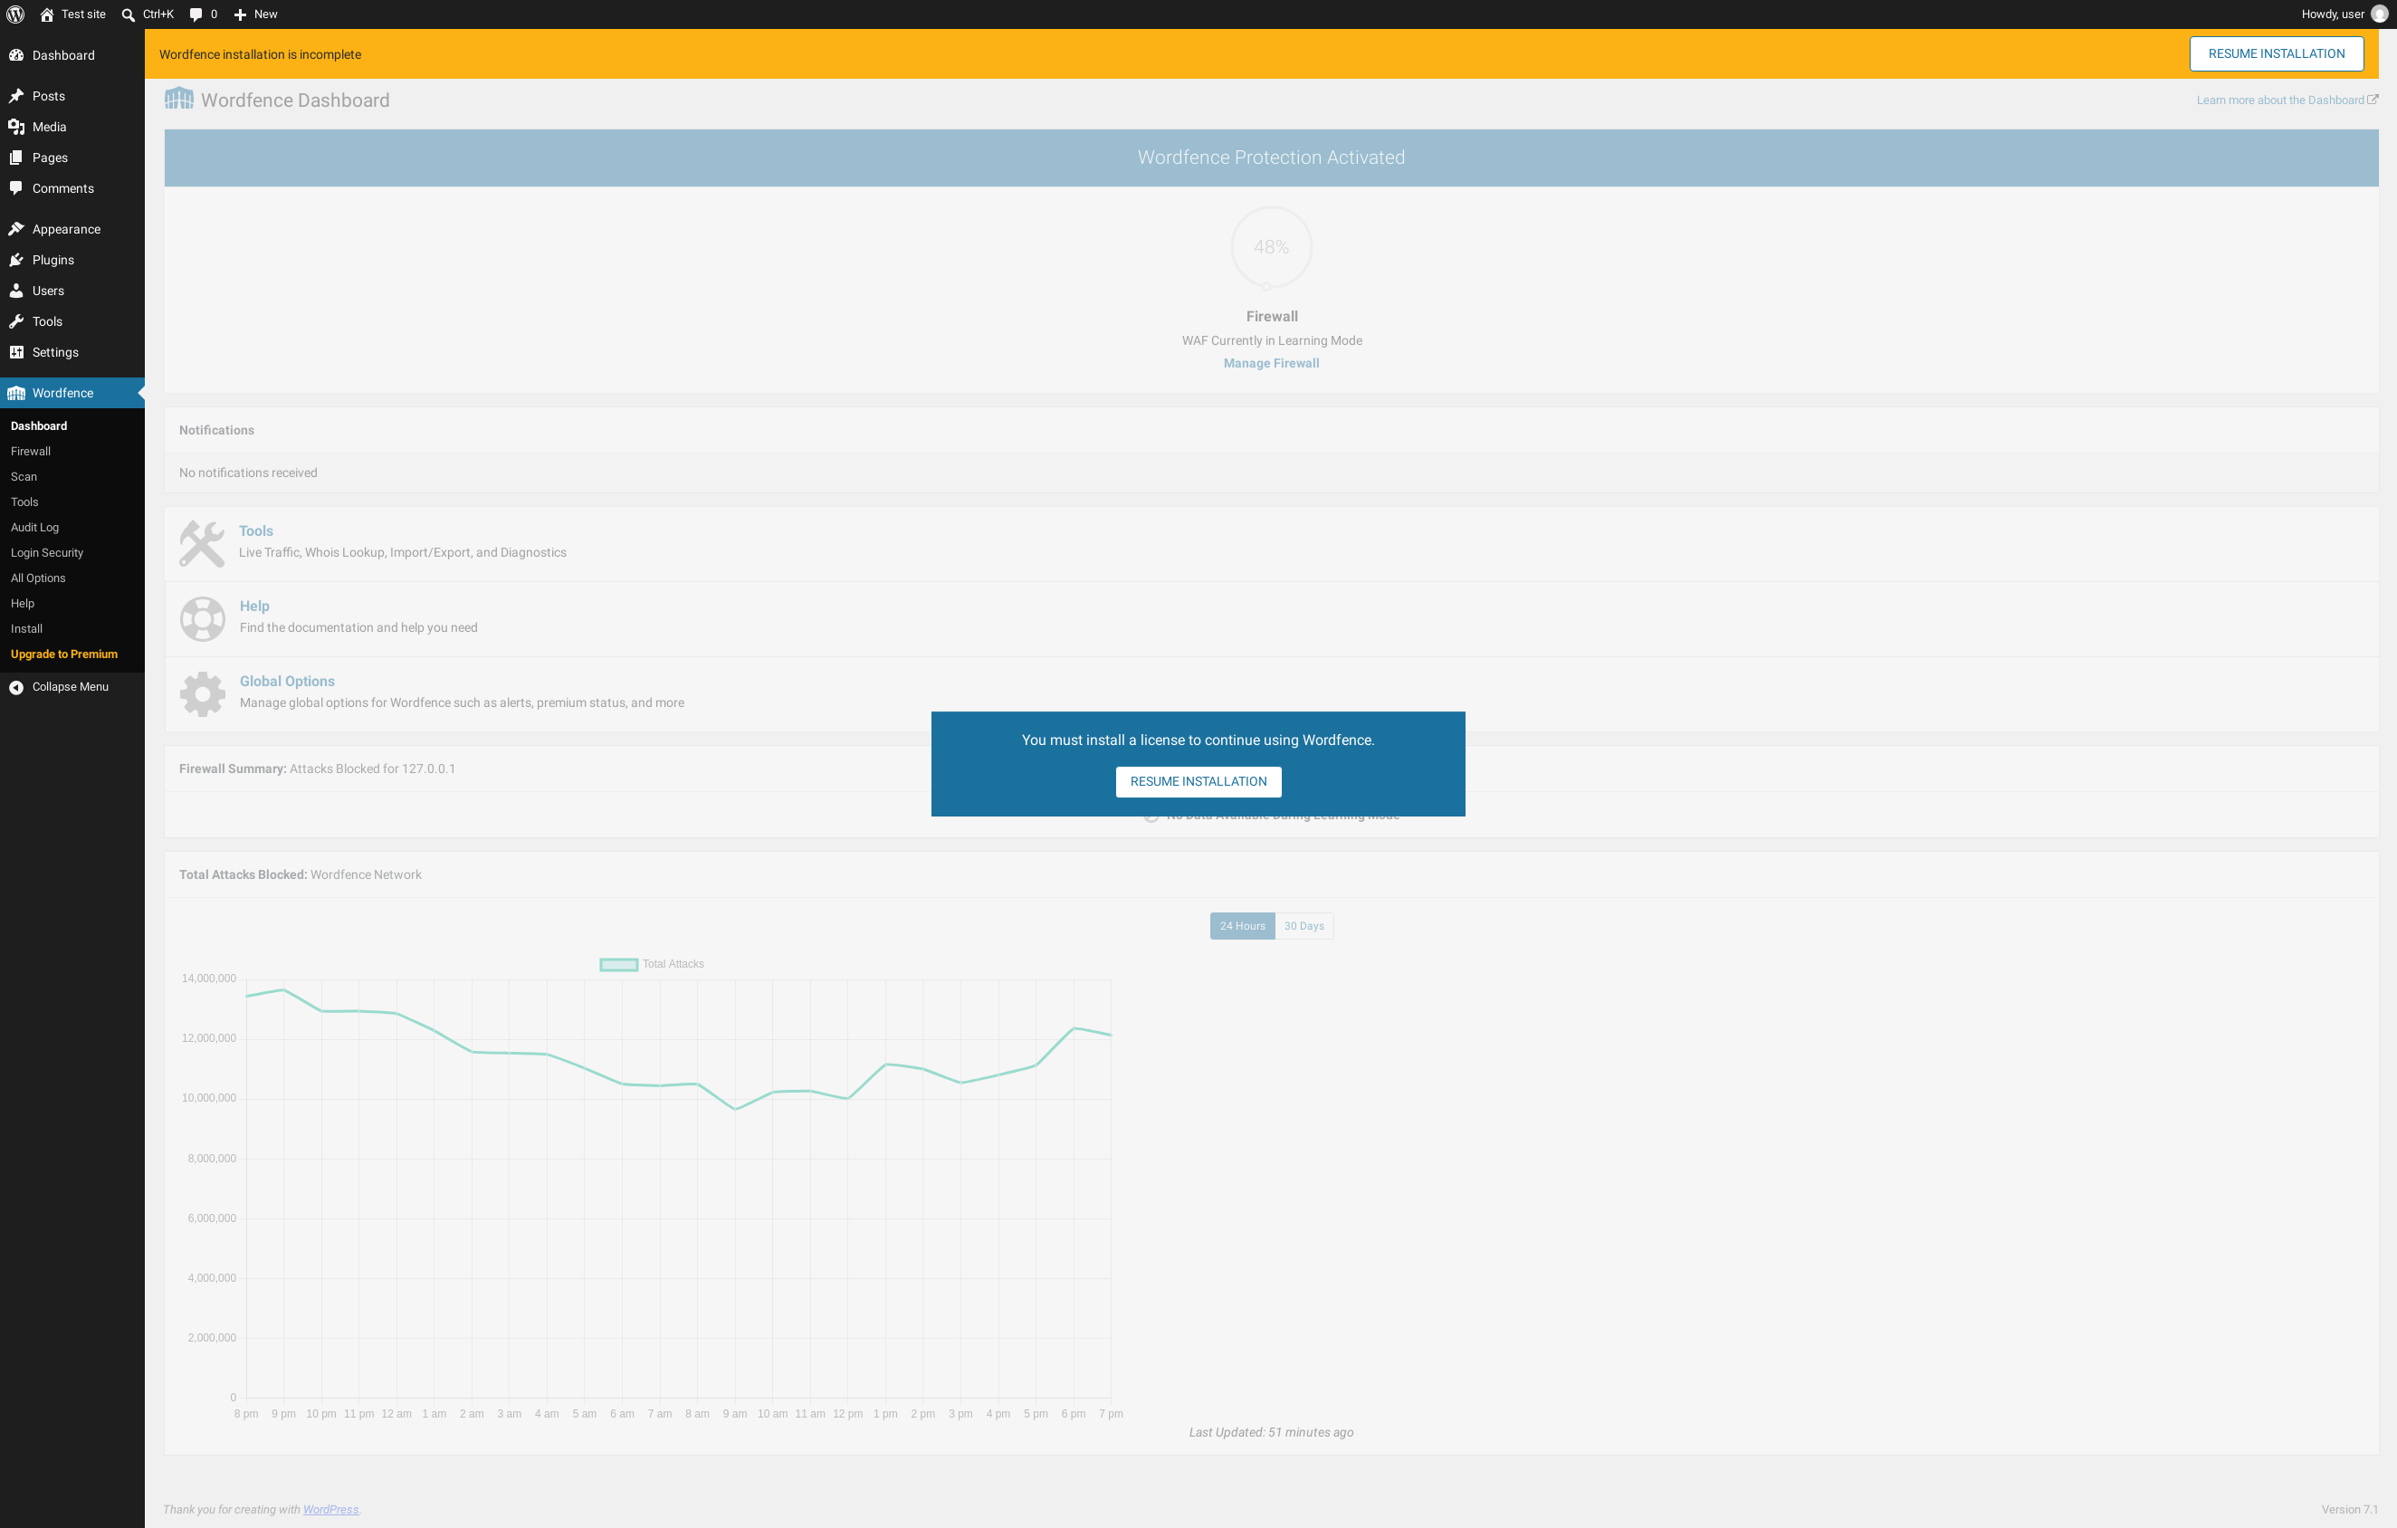Open Login Security submenu item
Screen dimensions: 2397x1528
(47, 552)
